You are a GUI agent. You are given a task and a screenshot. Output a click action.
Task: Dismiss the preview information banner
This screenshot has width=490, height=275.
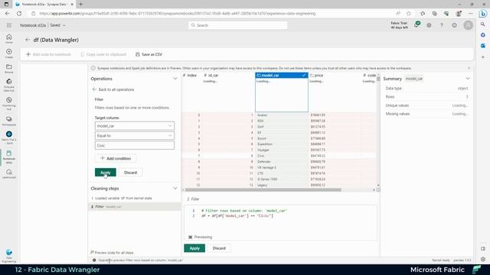point(469,68)
